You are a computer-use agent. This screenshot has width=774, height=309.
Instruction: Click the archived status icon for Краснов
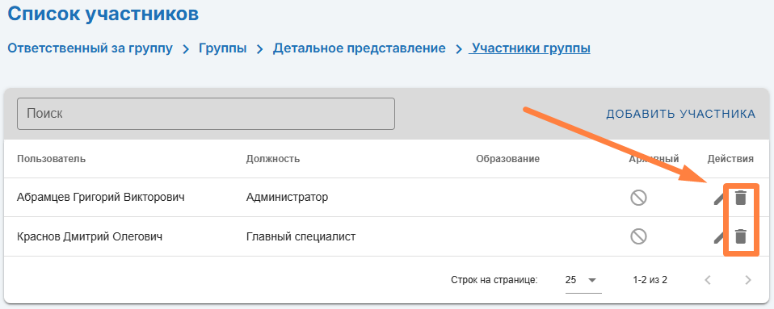coord(638,237)
